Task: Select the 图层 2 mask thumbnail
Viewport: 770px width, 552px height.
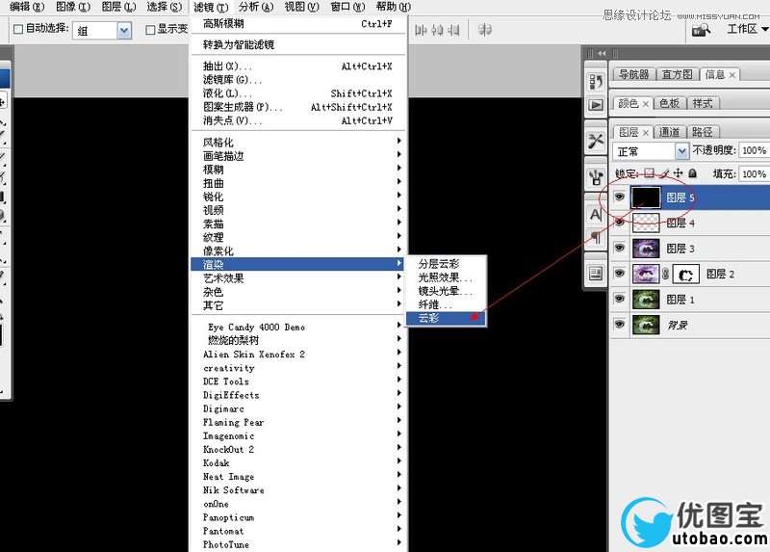Action: 683,275
